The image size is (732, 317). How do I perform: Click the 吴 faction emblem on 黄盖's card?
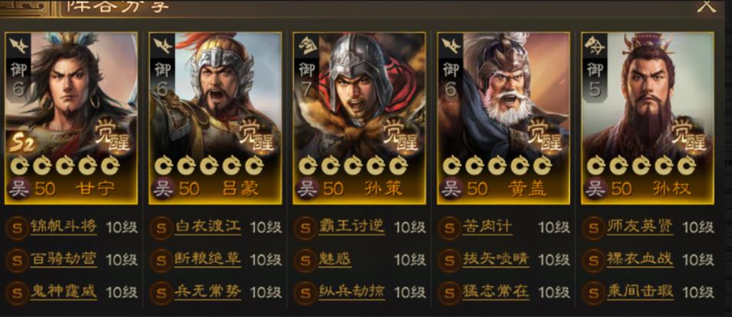(x=452, y=189)
